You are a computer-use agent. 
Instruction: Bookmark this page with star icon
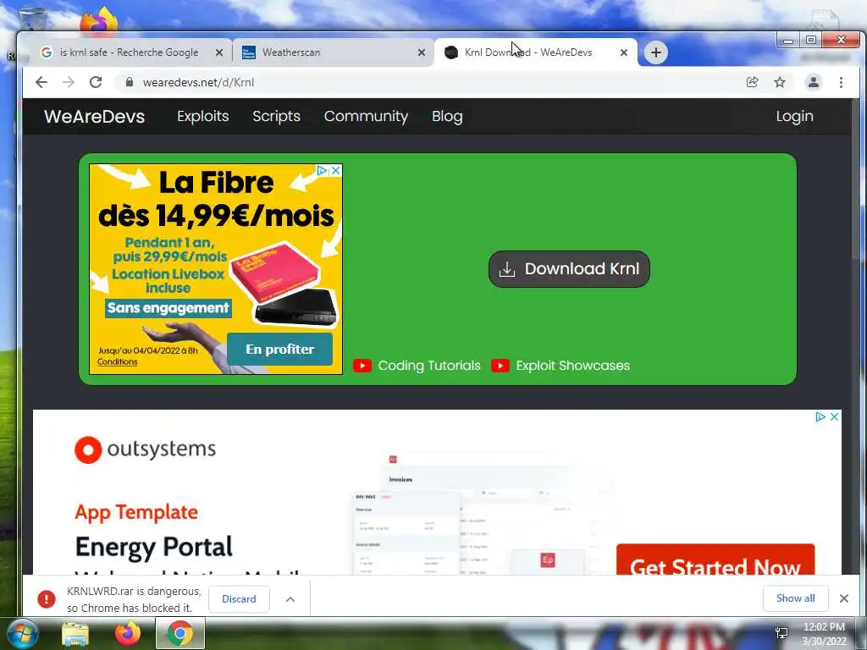click(780, 82)
